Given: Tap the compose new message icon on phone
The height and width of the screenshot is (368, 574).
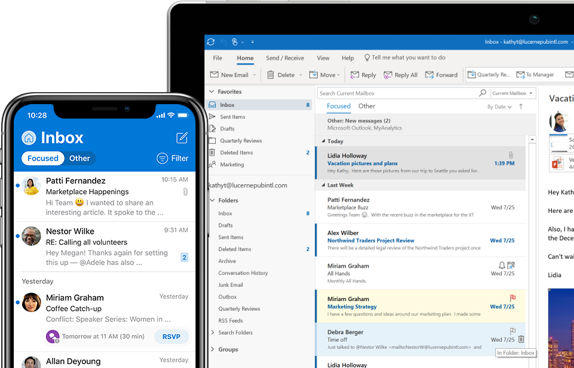Looking at the screenshot, I should click(182, 138).
